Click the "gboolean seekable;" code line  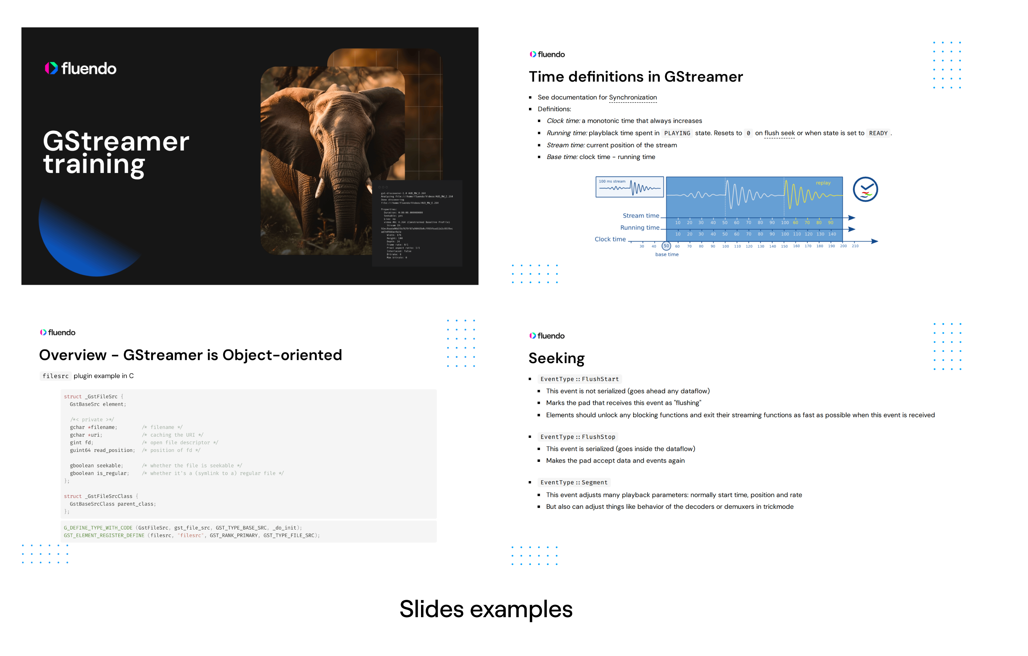click(x=96, y=466)
